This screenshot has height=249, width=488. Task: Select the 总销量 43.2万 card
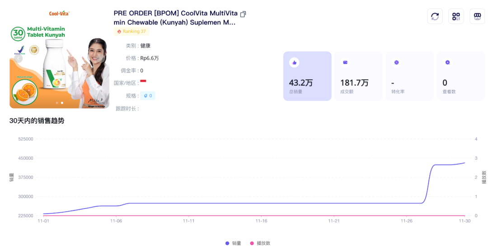point(307,76)
